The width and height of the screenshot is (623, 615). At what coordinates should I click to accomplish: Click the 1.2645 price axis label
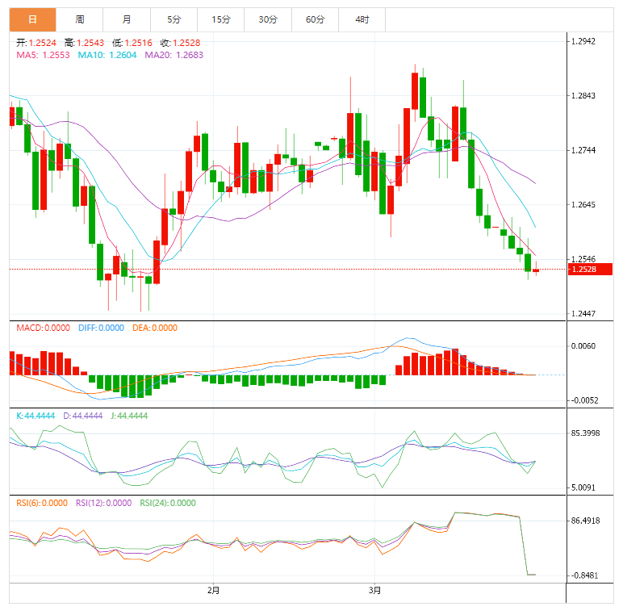point(583,205)
